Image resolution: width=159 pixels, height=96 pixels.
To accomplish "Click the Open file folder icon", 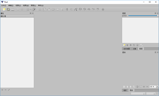I will 8,9.
